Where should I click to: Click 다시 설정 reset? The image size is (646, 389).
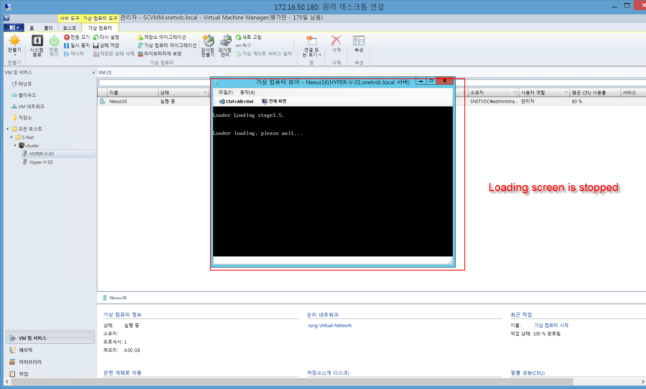[106, 37]
